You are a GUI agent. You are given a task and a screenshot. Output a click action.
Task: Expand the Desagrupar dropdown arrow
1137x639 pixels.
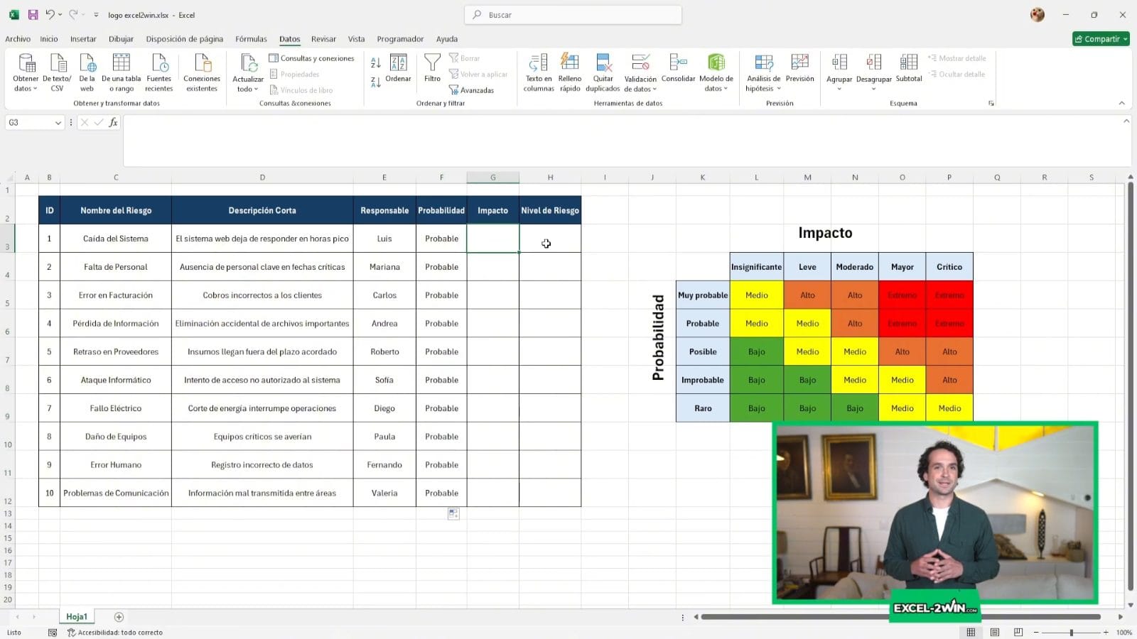tap(874, 89)
